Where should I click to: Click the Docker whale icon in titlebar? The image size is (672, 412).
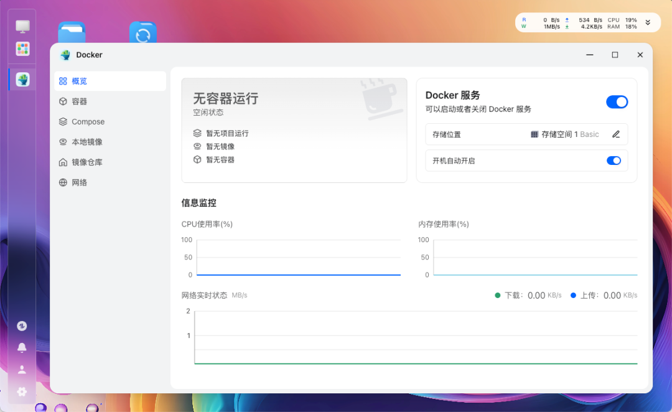point(65,55)
